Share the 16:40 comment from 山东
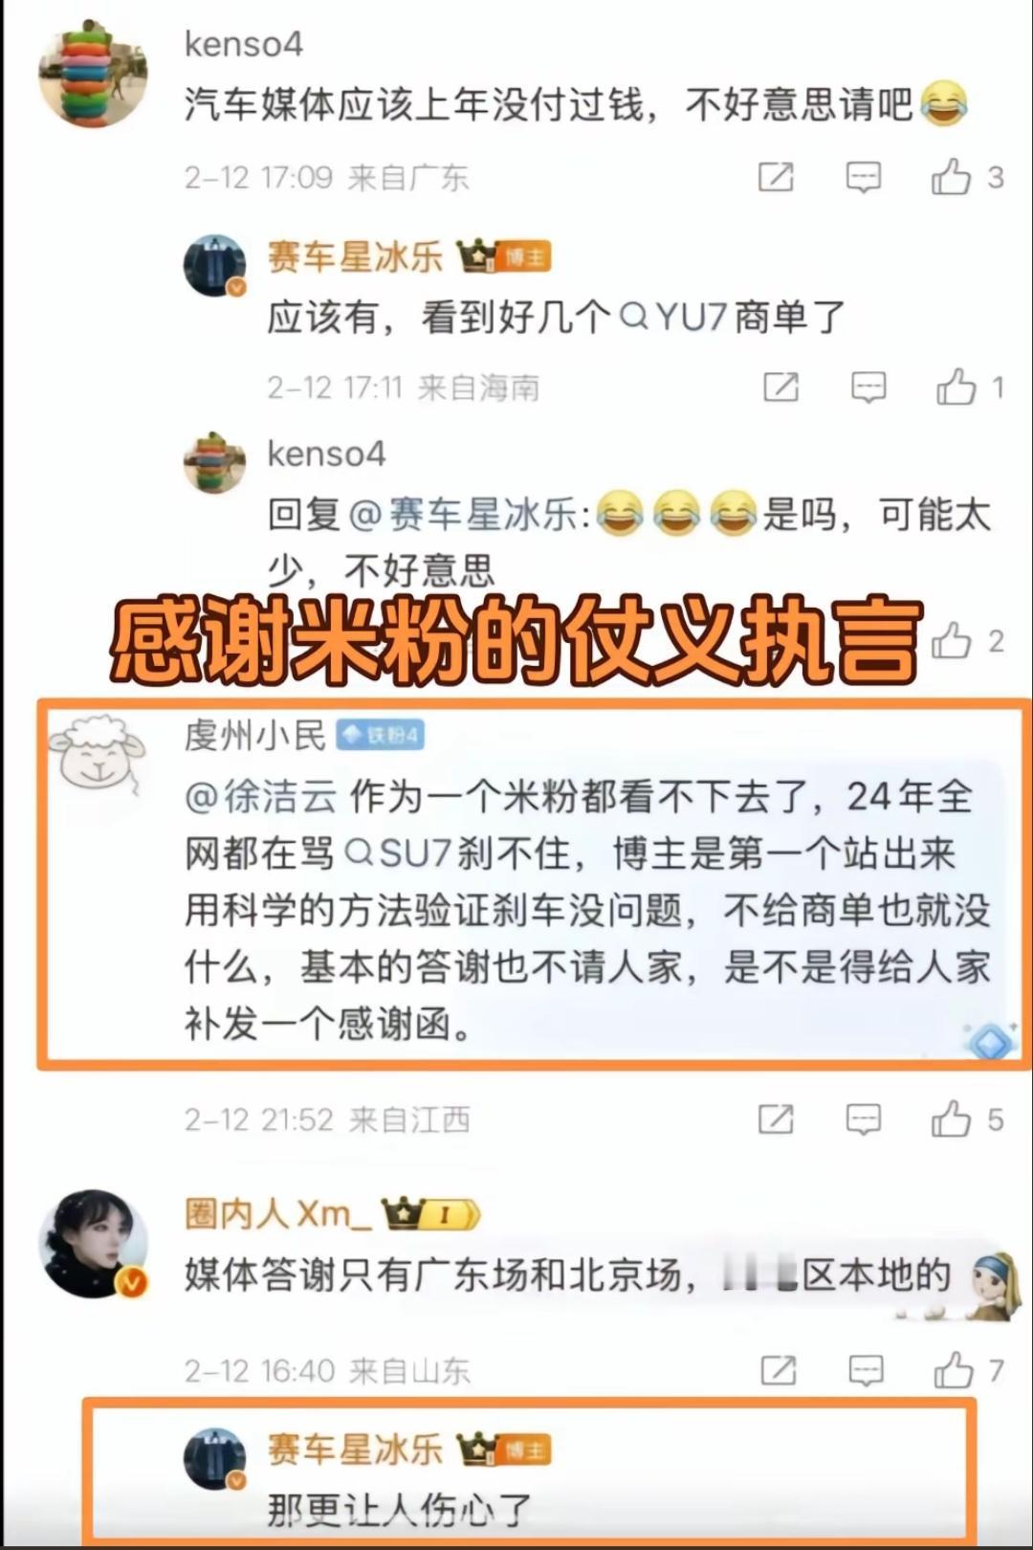Image resolution: width=1033 pixels, height=1550 pixels. point(778,1370)
